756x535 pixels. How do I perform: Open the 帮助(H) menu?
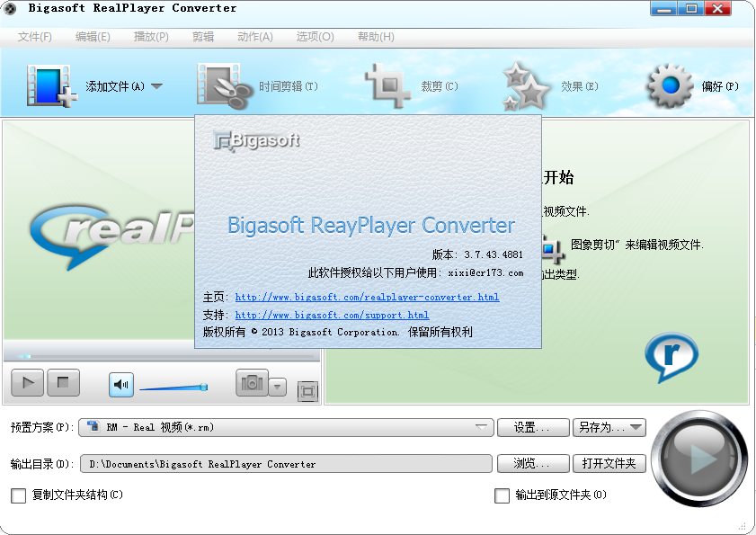[x=376, y=37]
